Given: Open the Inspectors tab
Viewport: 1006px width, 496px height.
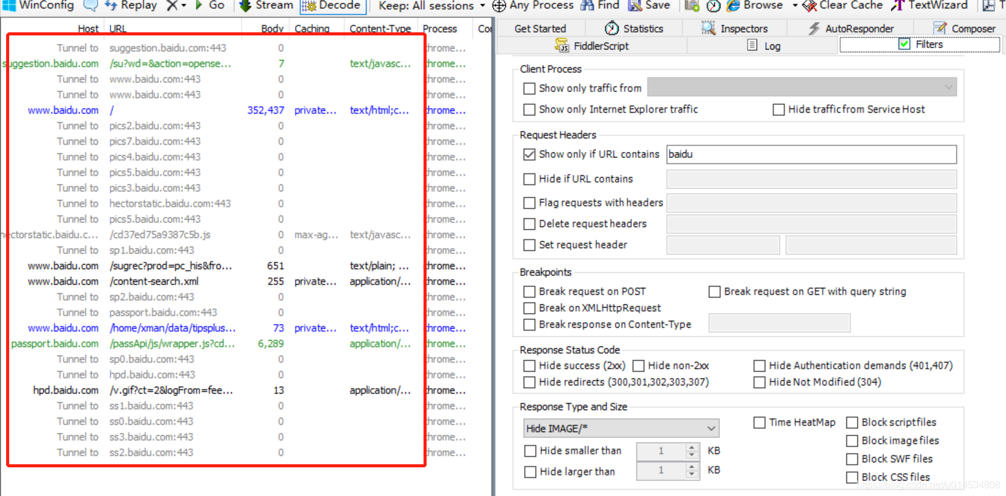Looking at the screenshot, I should tap(734, 28).
